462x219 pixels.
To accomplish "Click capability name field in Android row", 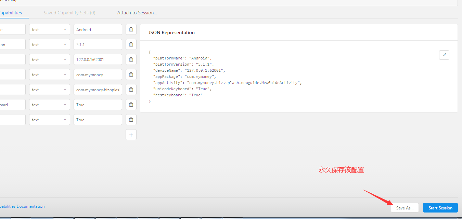I will pyautogui.click(x=13, y=29).
